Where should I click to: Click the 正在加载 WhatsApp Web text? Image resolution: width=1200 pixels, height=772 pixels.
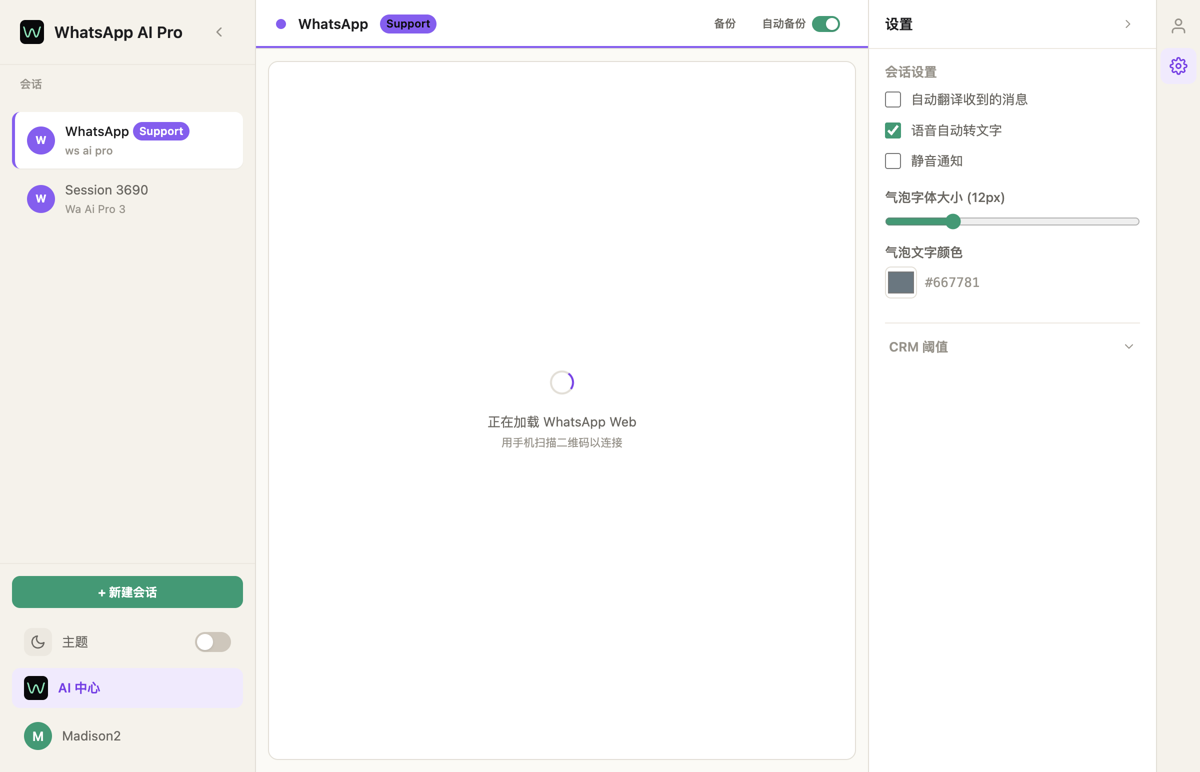coord(562,422)
